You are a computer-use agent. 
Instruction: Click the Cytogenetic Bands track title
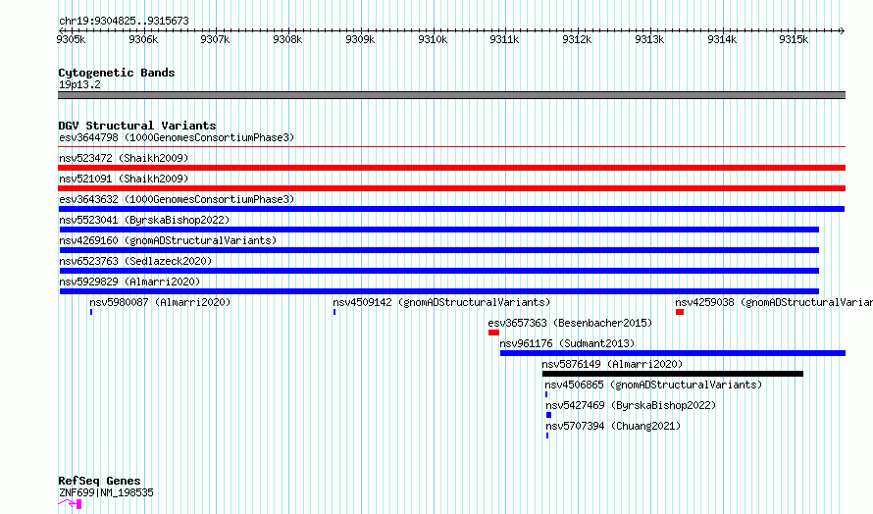click(x=117, y=73)
